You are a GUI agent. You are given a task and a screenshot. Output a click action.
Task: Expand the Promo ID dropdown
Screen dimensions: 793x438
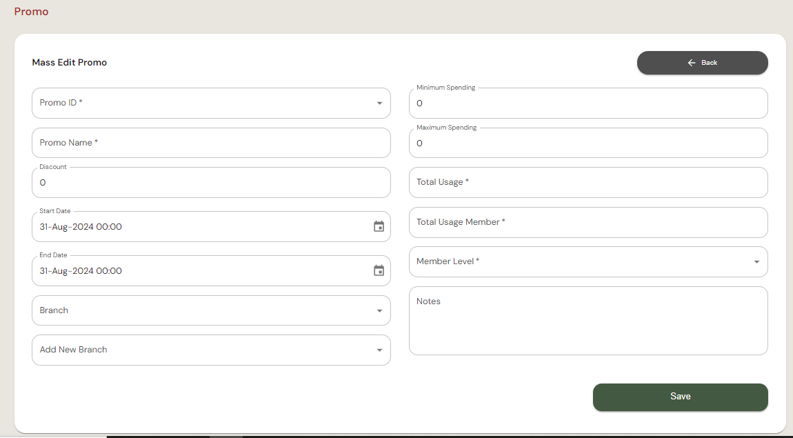[x=379, y=103]
